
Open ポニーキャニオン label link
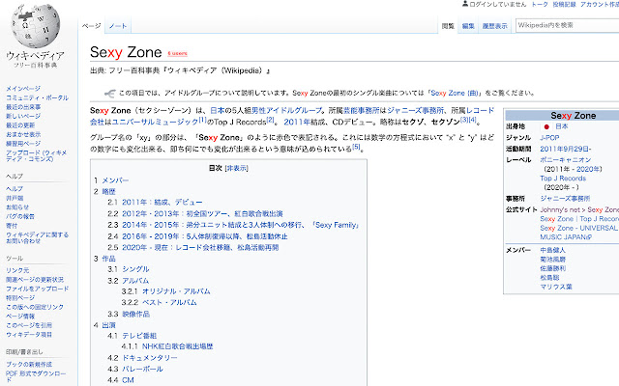click(x=565, y=160)
